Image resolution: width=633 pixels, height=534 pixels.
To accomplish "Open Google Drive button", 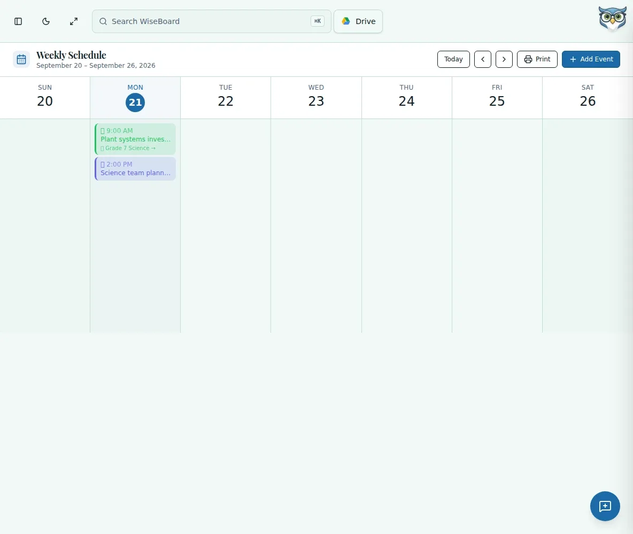I will (x=358, y=21).
